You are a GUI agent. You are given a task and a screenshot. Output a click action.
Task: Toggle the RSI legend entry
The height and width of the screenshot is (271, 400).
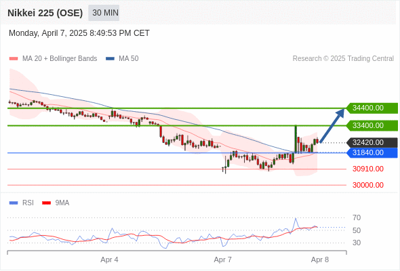pos(22,203)
